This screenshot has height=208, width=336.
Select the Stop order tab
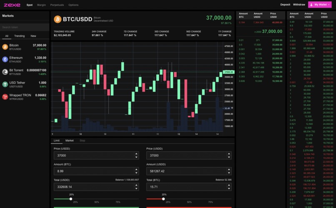[x=82, y=141]
